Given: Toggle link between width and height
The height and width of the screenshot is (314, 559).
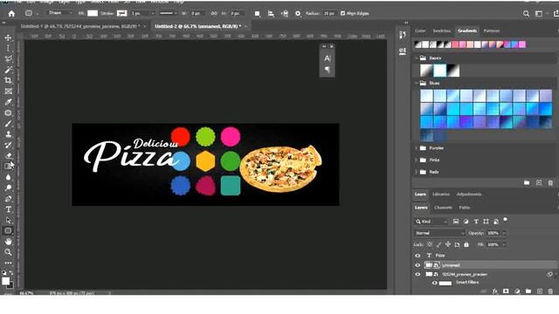Looking at the screenshot, I should coord(214,14).
